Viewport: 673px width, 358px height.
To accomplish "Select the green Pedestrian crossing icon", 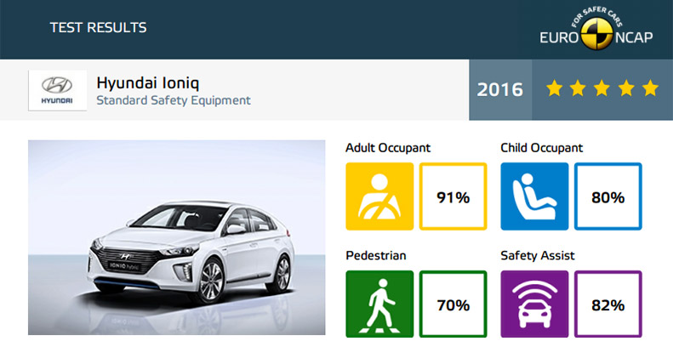I will (379, 304).
